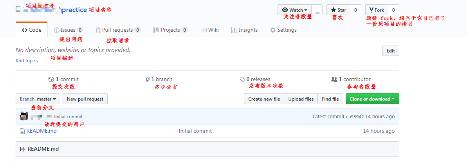Show the 1 contributor list
This screenshot has width=467, height=166.
(x=351, y=79)
